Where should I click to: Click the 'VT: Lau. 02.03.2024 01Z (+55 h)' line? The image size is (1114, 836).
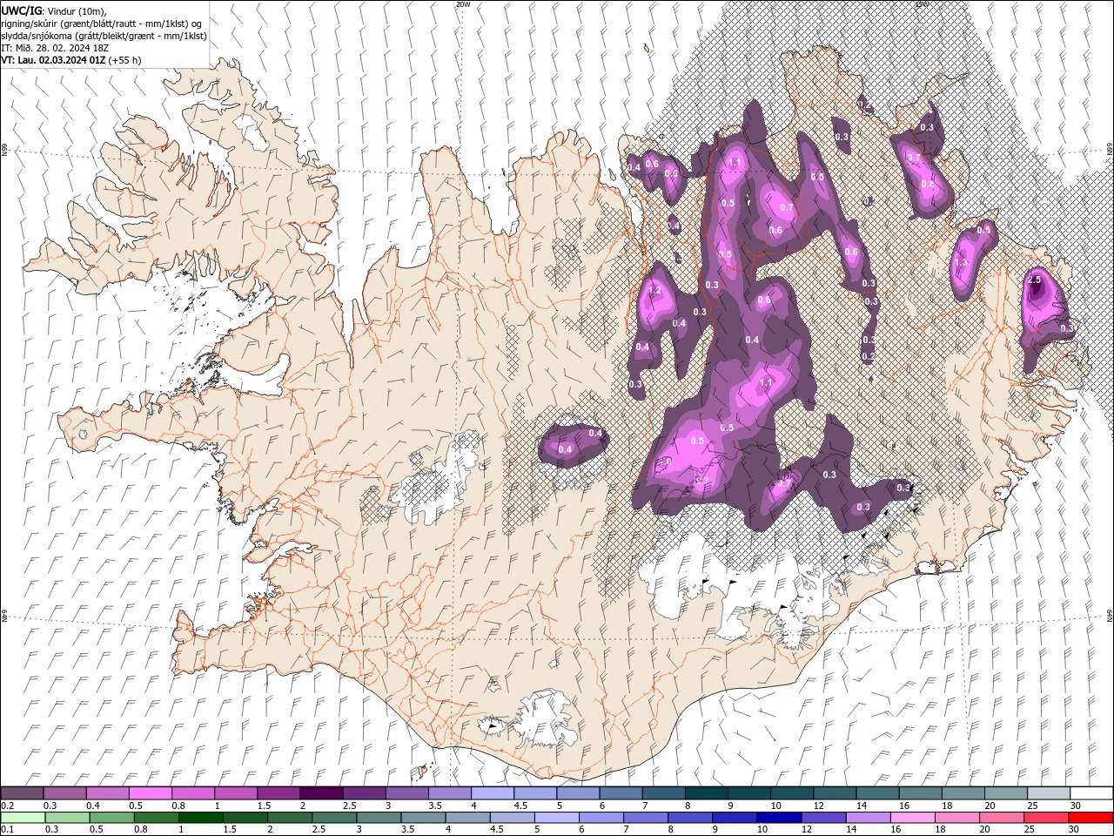[x=71, y=60]
